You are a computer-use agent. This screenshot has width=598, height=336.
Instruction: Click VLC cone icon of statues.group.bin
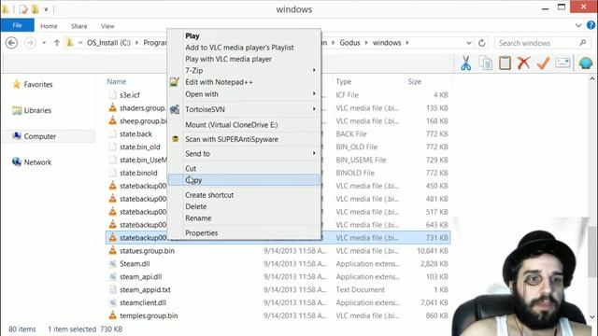coord(112,250)
